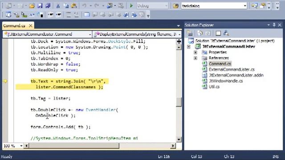Open Properties icon in Solution Explorer toolbar
The width and height of the screenshot is (285, 160).
(x=190, y=33)
